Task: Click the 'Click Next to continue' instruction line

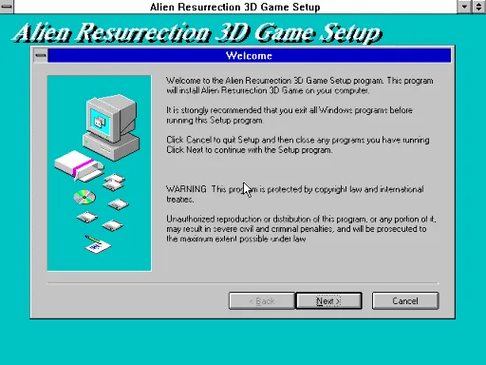Action: click(x=250, y=150)
